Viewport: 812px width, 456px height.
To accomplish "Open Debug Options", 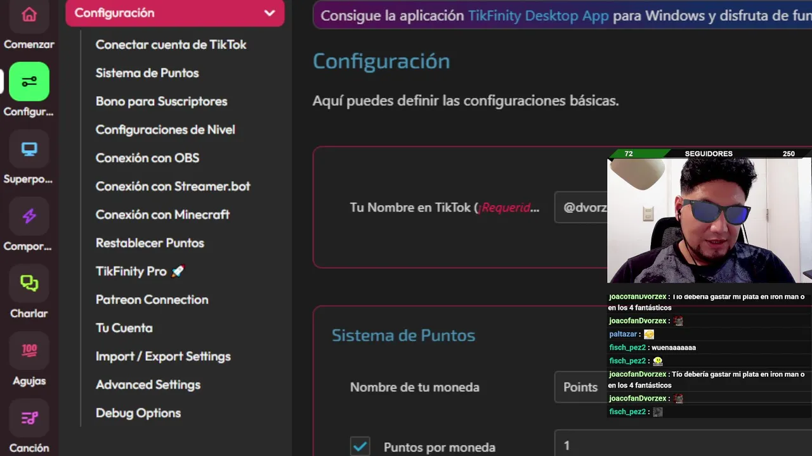I will tap(138, 413).
